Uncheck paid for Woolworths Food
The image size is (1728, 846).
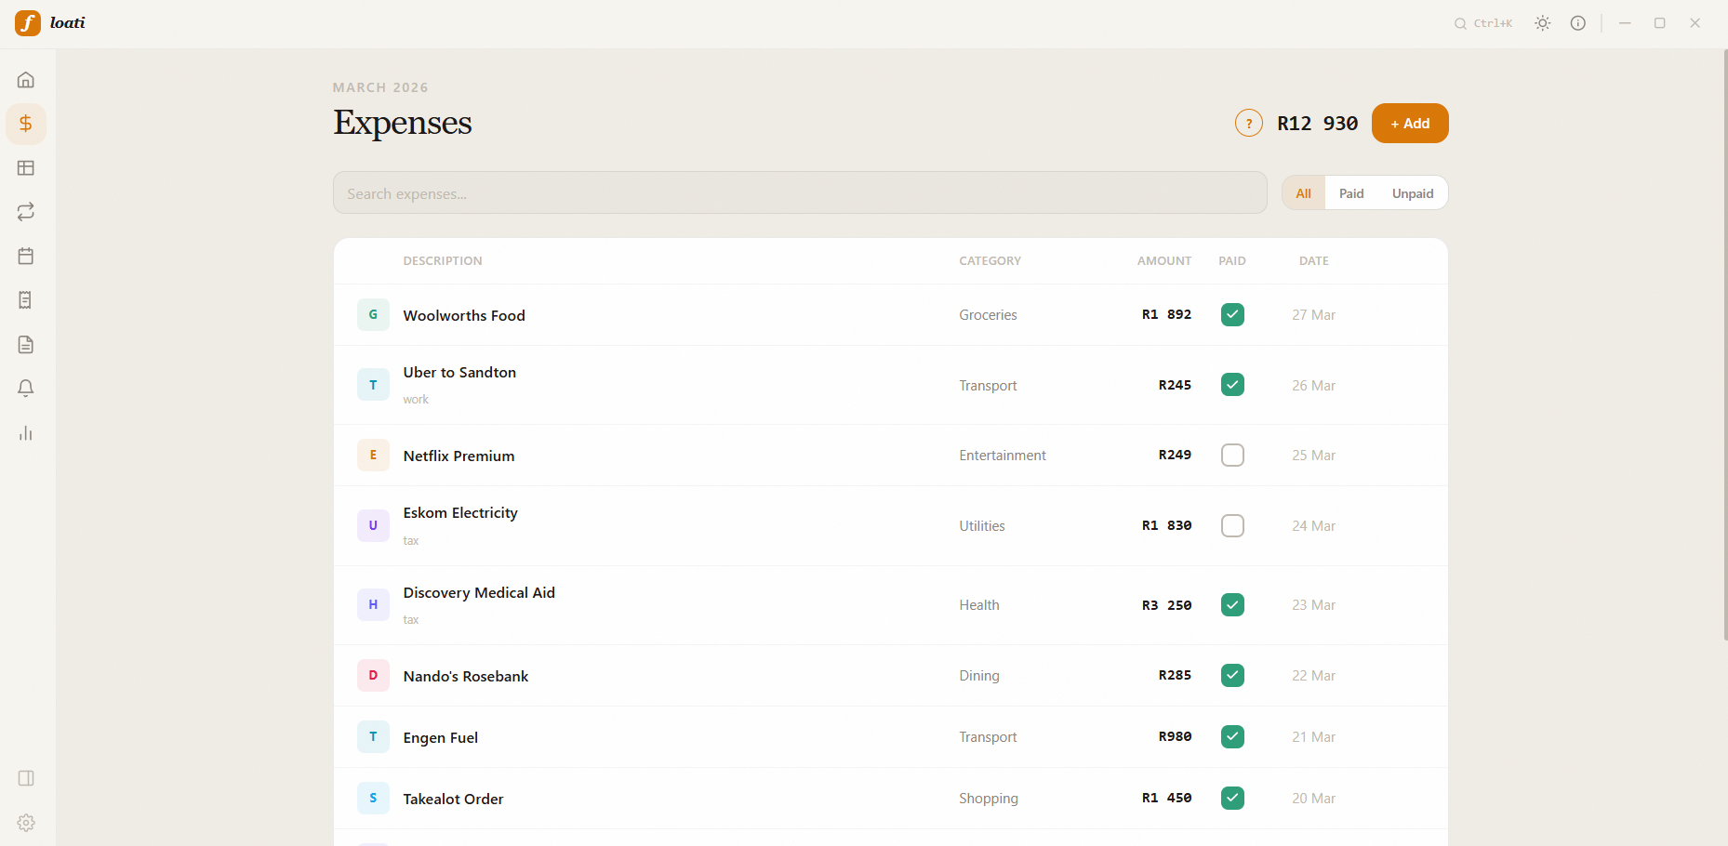1232,314
